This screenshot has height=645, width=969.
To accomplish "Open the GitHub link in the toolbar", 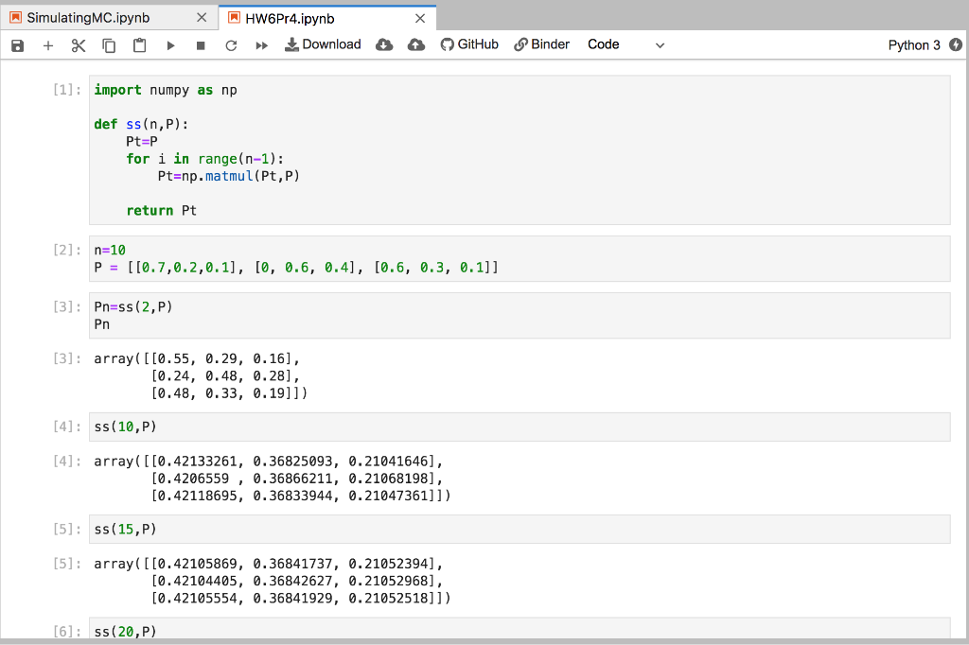I will [469, 44].
